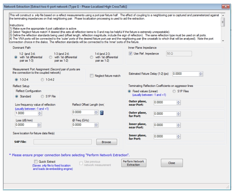Click the Close button
The image size is (234, 193).
[172, 163]
